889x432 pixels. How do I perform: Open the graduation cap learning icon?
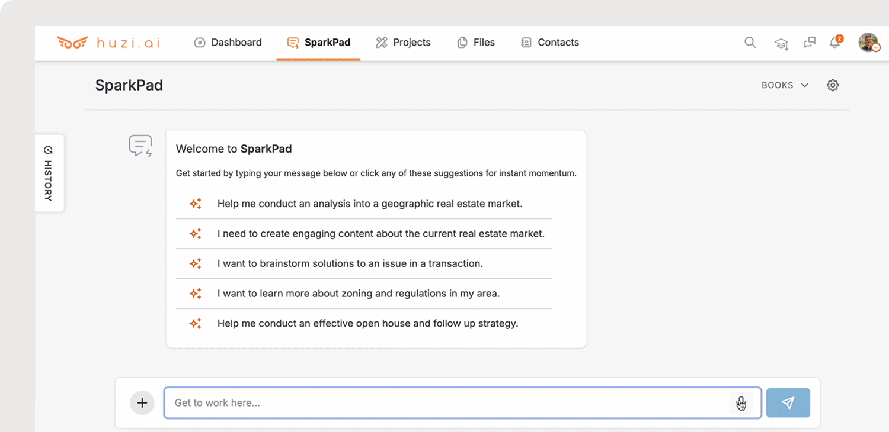pos(781,43)
